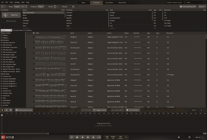Open the Basic preset dropdown

[195, 2]
